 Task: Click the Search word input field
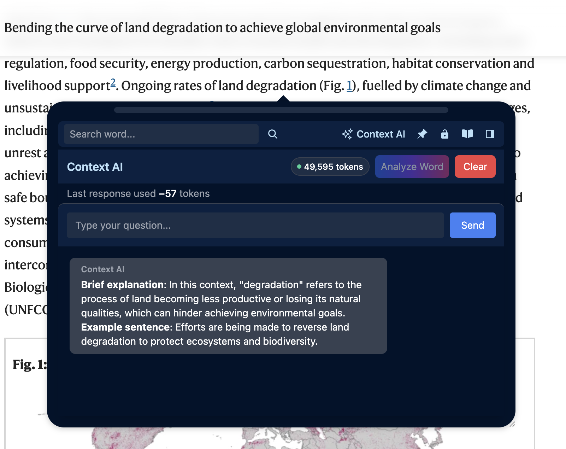(161, 134)
